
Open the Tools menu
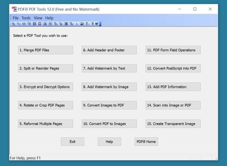[26, 18]
